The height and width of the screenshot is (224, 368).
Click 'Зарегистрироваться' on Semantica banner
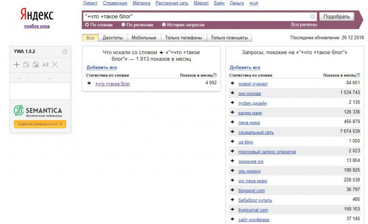(x=40, y=124)
